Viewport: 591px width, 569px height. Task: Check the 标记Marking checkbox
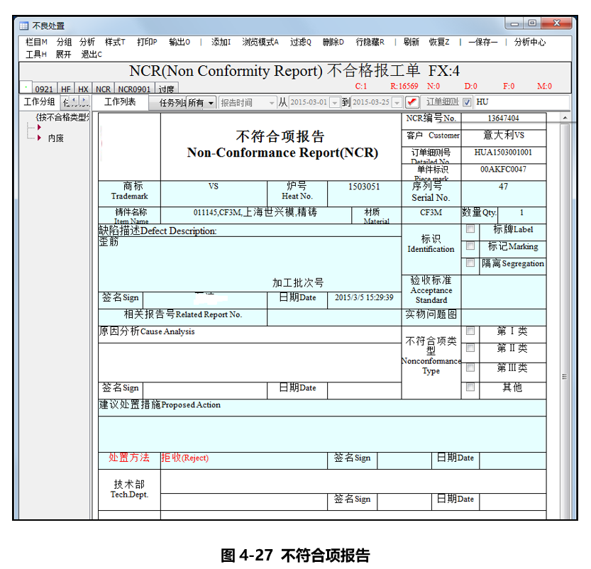(x=470, y=245)
